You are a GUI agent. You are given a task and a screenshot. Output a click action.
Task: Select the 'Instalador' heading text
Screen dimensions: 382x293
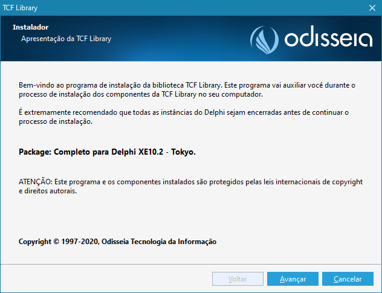30,27
